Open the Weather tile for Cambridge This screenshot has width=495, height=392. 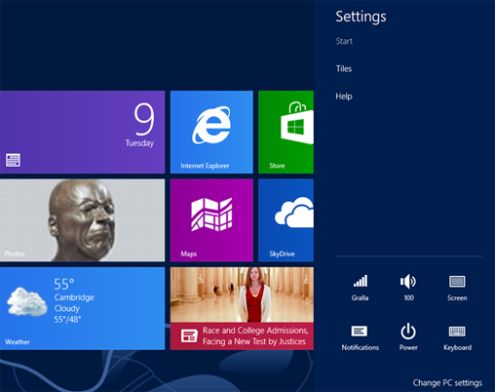(x=82, y=308)
